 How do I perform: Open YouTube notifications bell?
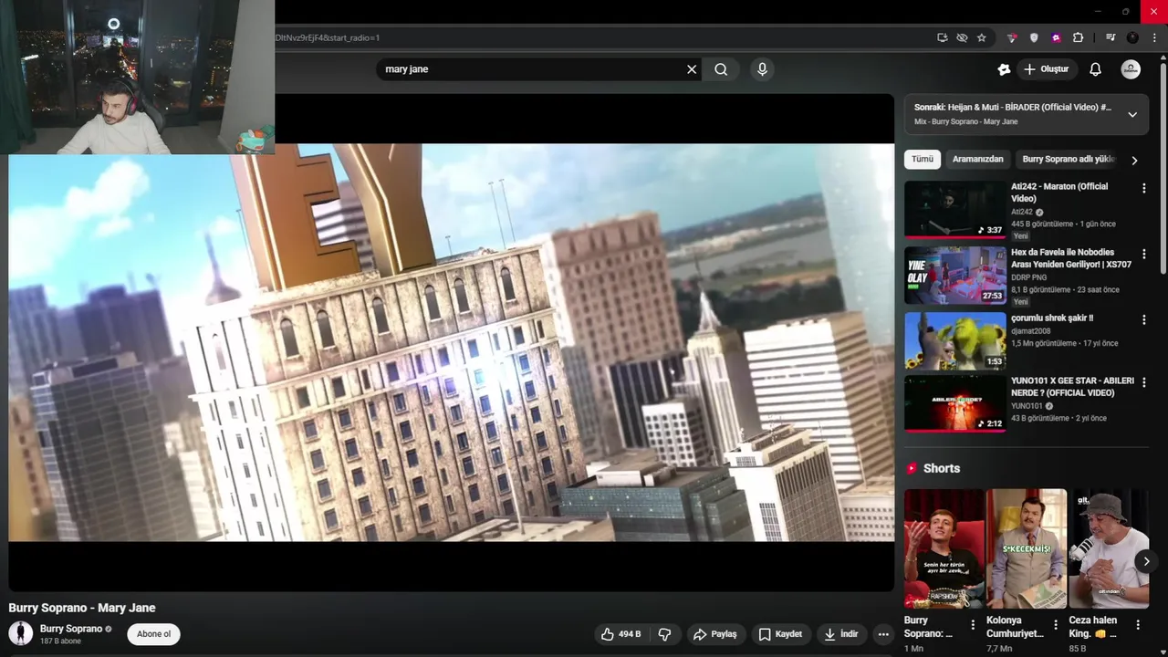(1095, 69)
